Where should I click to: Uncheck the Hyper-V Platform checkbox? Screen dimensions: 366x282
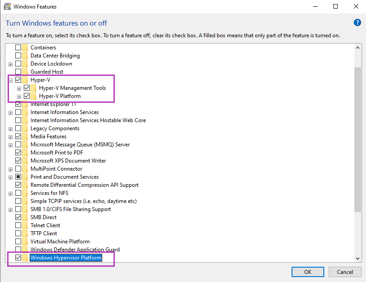26,96
